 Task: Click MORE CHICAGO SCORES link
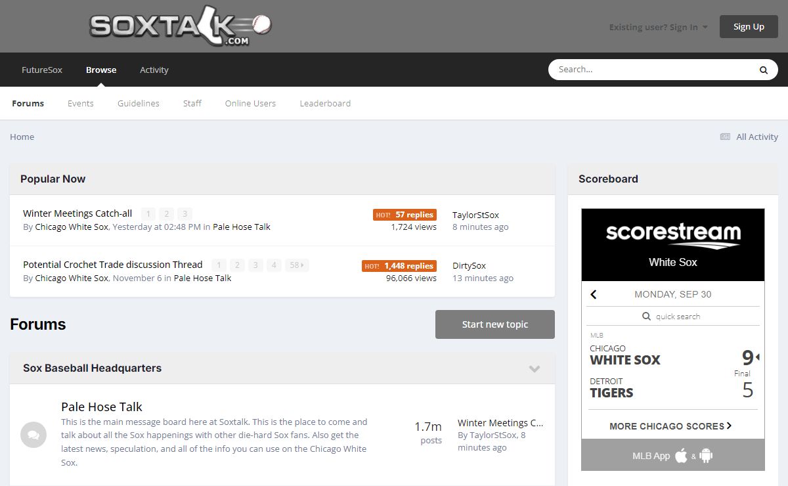670,426
